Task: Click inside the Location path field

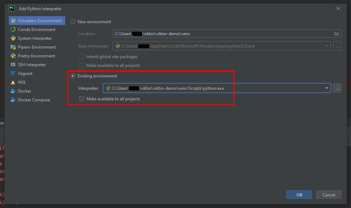Action: click(x=211, y=33)
